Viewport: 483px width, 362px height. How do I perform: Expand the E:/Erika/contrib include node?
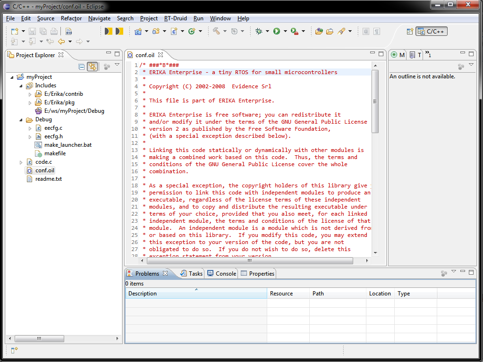click(30, 94)
